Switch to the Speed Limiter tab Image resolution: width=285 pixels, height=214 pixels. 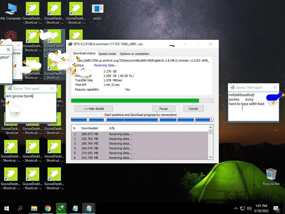[107, 54]
